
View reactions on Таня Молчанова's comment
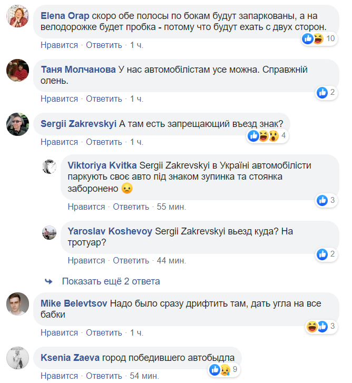pyautogui.click(x=326, y=93)
